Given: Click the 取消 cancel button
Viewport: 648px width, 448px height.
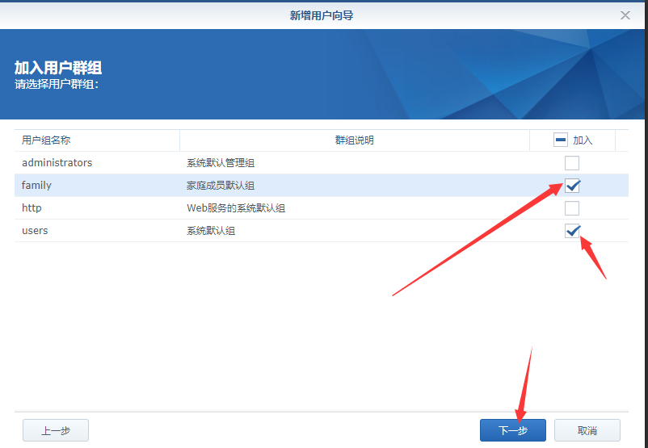Looking at the screenshot, I should [587, 430].
